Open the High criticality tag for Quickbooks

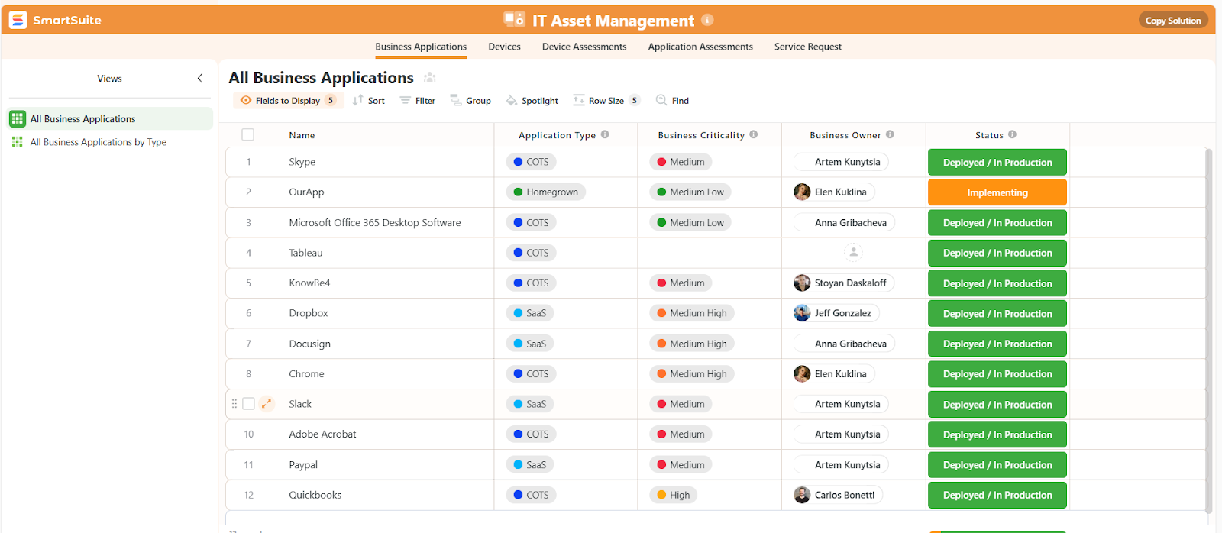673,494
